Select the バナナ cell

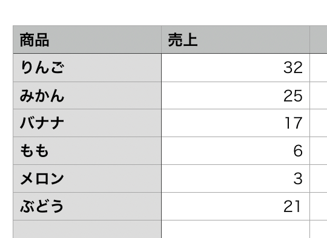[x=87, y=123]
